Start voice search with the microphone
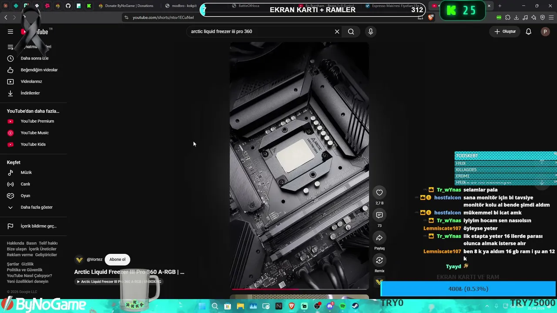 click(x=371, y=31)
